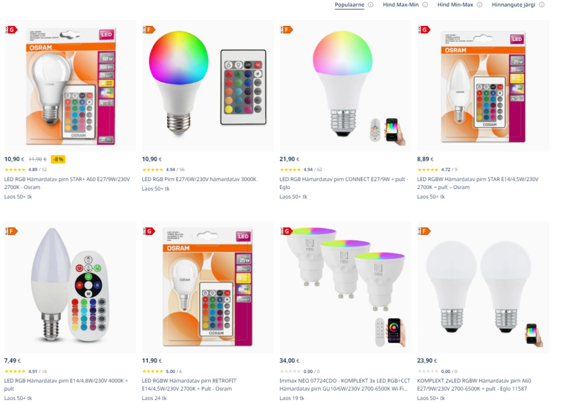
Task: Click energy class F label on Eglo CONNECT bulb
Action: pyautogui.click(x=286, y=30)
